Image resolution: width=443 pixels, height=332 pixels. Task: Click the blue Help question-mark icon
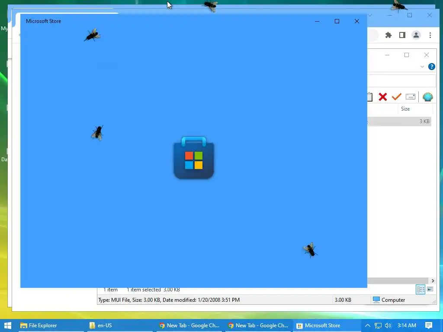point(431,67)
